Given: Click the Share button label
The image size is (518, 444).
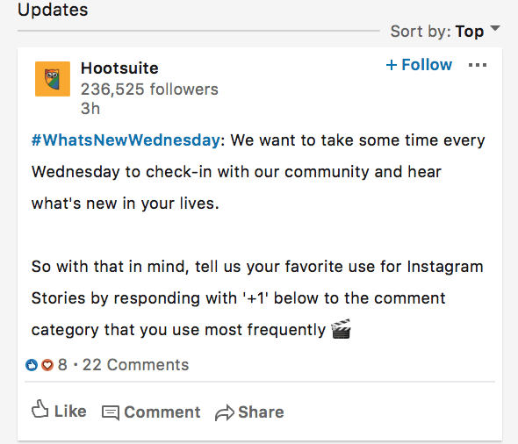Looking at the screenshot, I should tap(261, 412).
